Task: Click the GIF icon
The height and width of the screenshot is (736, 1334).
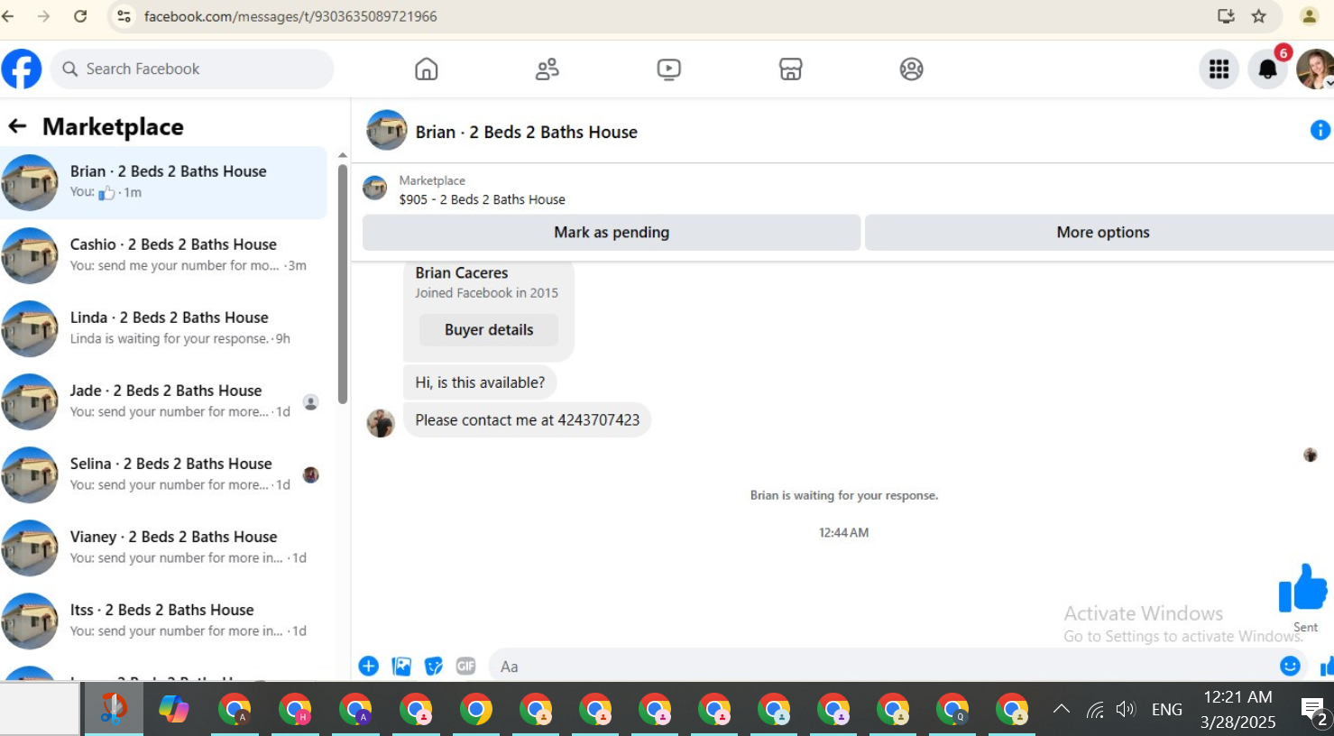Action: pos(465,667)
